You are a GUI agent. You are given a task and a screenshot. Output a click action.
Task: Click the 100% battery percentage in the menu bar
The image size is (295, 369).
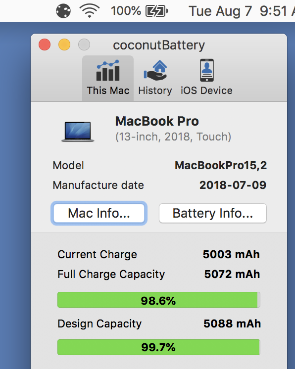(126, 11)
